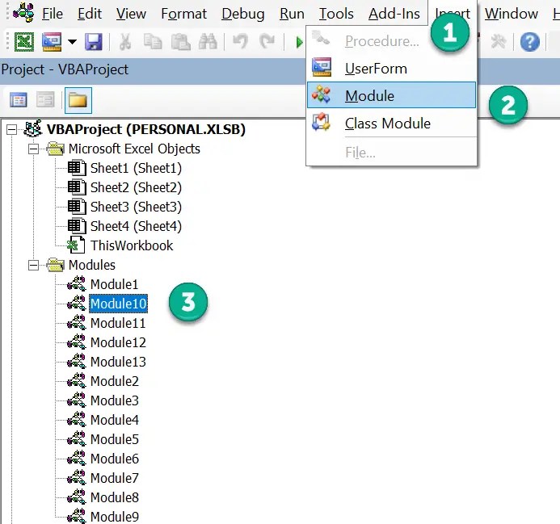Click the Copy toolbar icon

153,42
